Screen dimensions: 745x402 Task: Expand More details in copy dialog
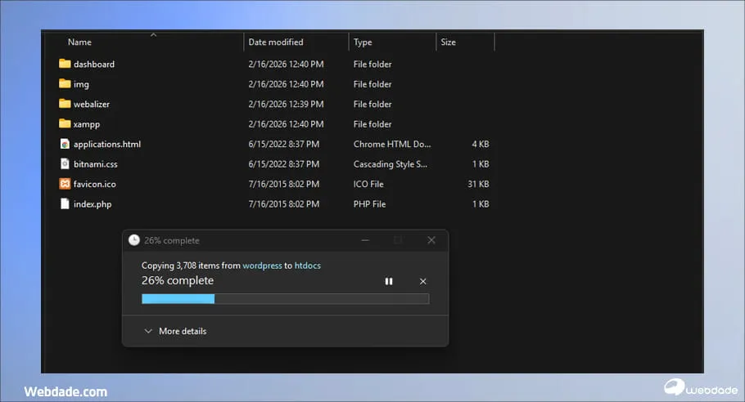pos(174,331)
